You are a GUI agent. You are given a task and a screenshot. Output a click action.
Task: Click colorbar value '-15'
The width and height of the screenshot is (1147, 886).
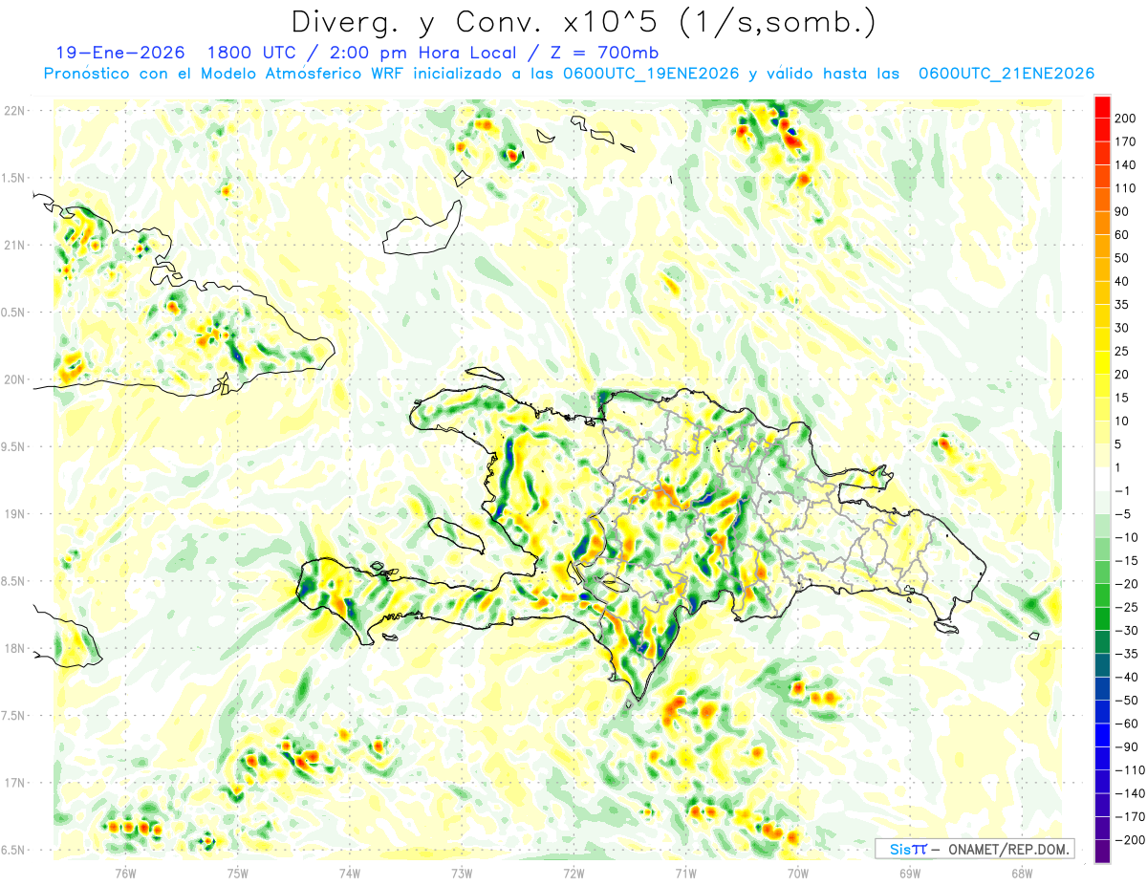[x=1126, y=560]
